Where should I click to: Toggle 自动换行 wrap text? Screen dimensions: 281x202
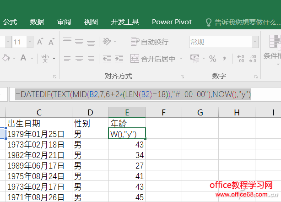coord(150,42)
